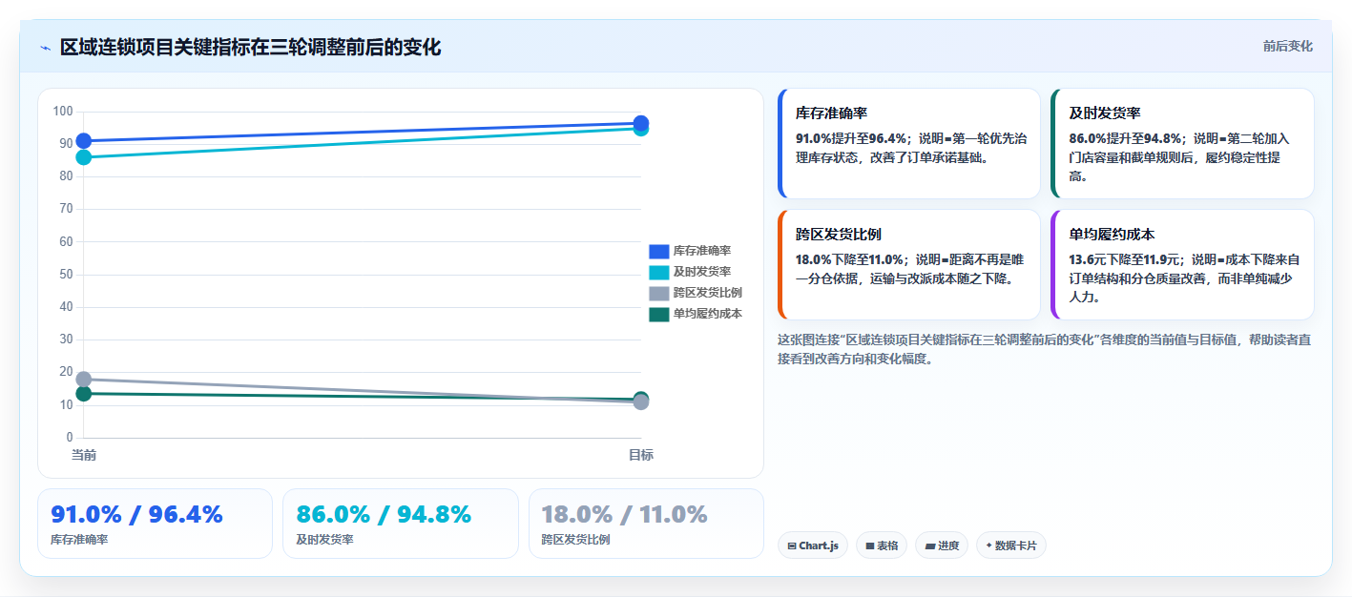
Task: Click the 当前 x-axis label
Action: coord(84,455)
